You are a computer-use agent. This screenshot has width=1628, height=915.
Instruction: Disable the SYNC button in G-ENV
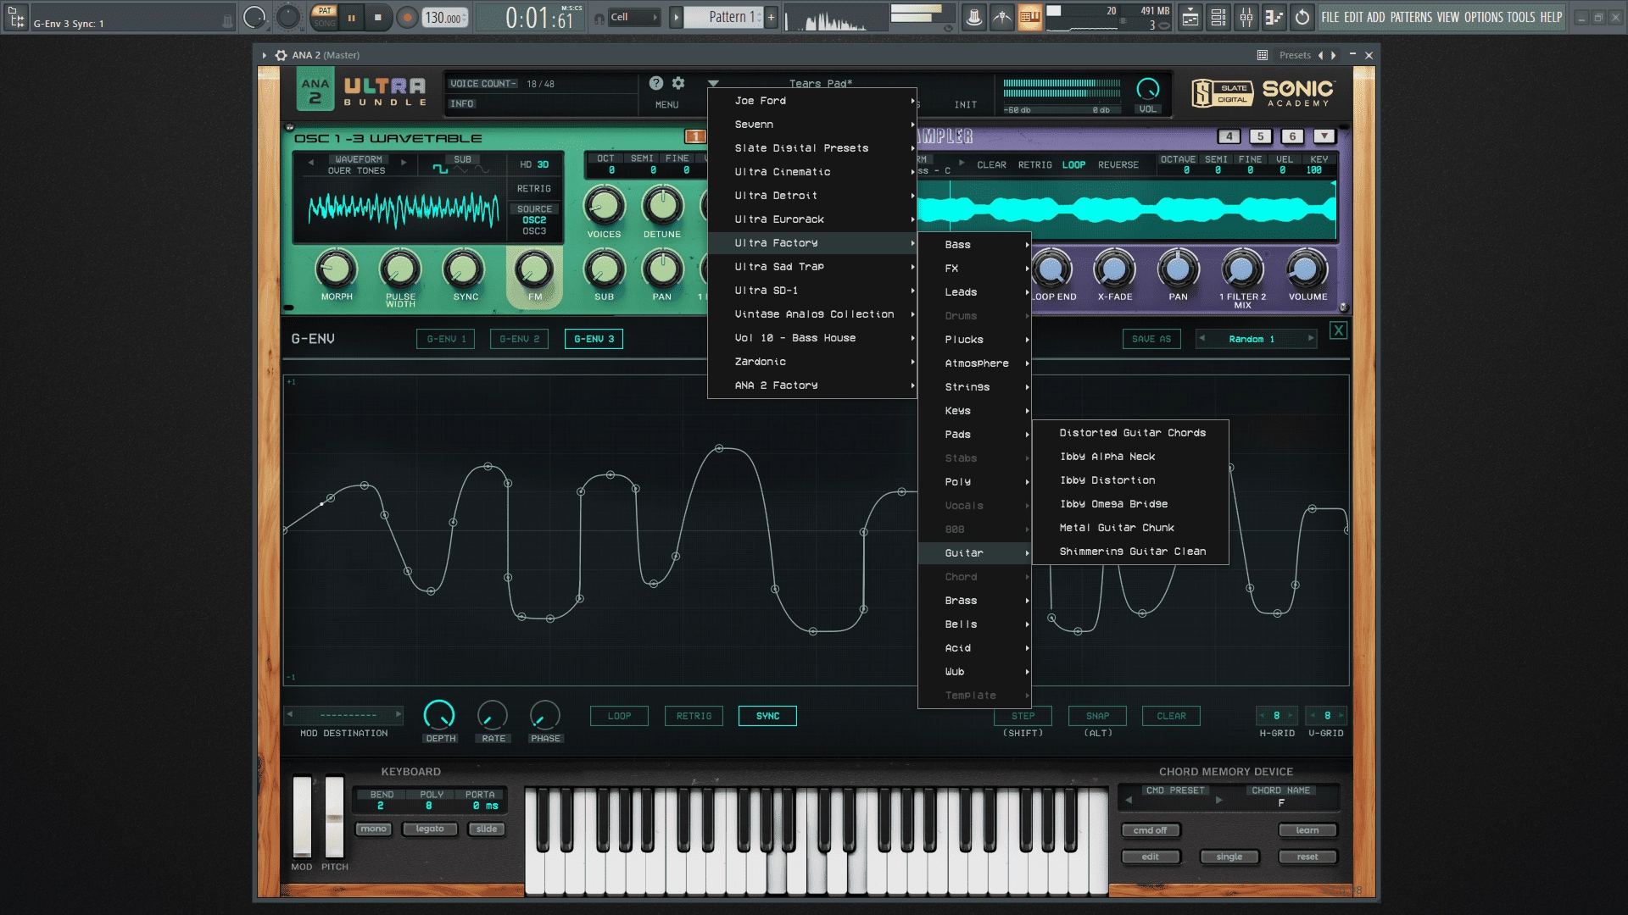point(767,716)
